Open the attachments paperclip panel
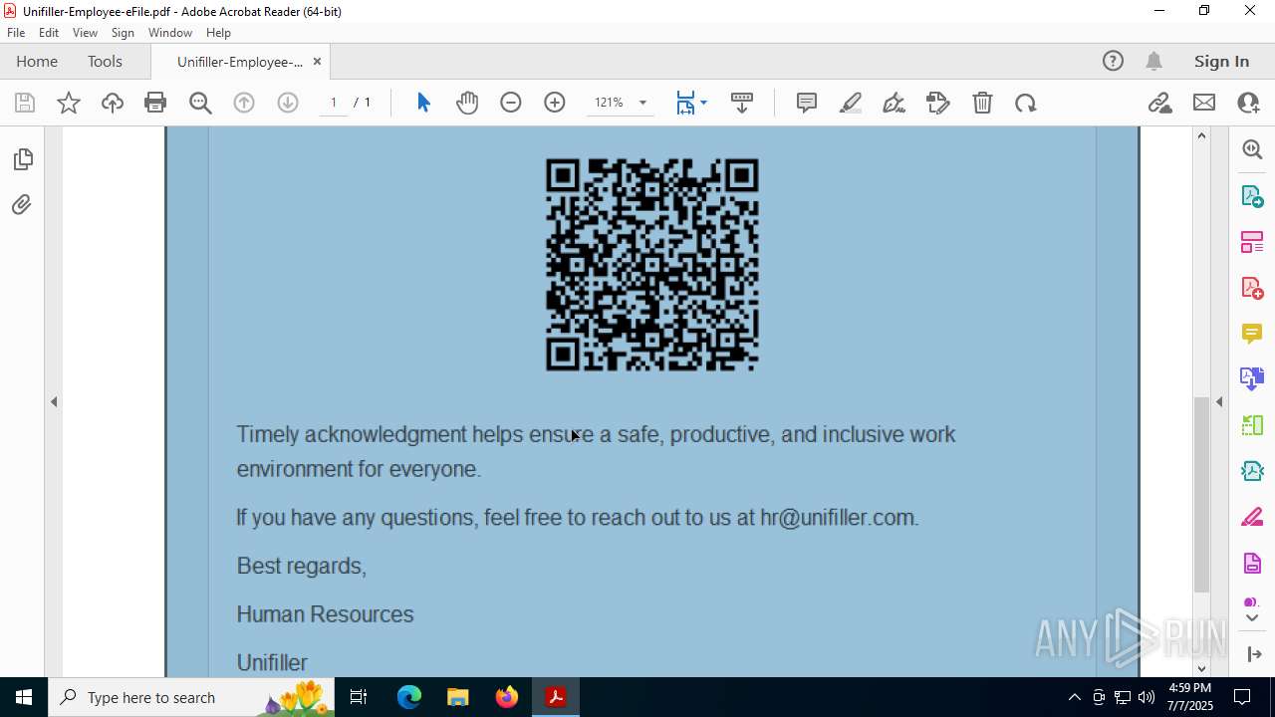The image size is (1275, 717). click(x=22, y=204)
